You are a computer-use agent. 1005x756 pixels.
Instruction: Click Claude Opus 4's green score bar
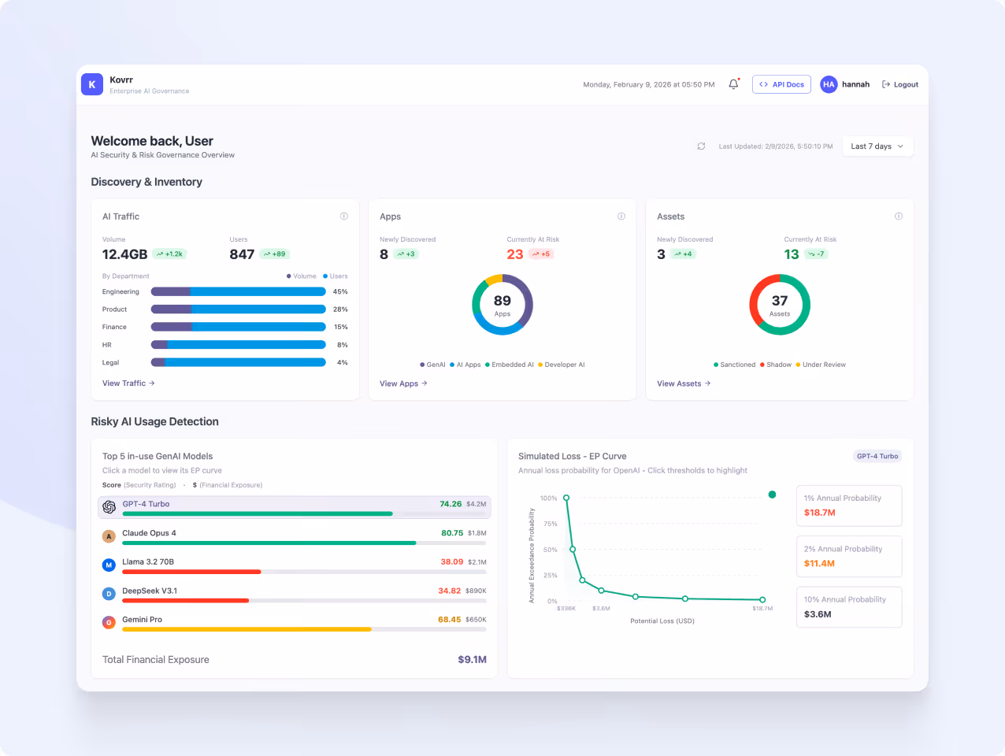click(268, 543)
